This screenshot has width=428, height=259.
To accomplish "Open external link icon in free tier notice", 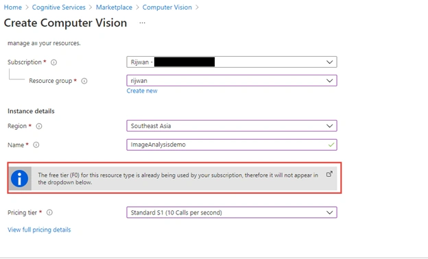I will tap(329, 174).
